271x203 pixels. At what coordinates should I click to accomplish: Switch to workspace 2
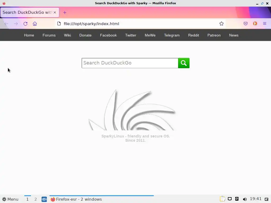[x=36, y=199]
